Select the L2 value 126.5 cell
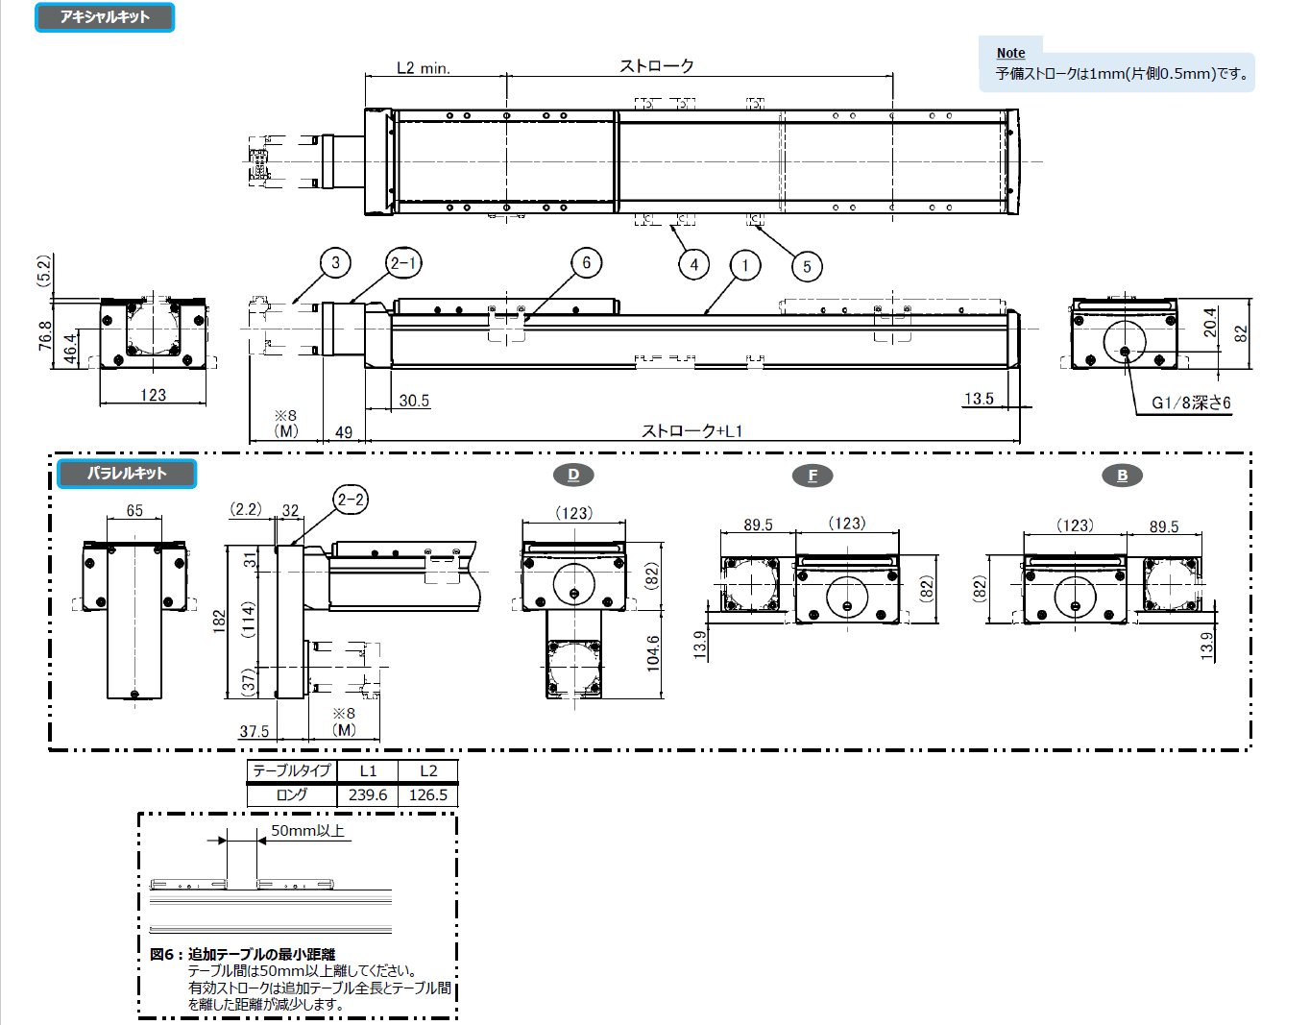 coord(428,795)
